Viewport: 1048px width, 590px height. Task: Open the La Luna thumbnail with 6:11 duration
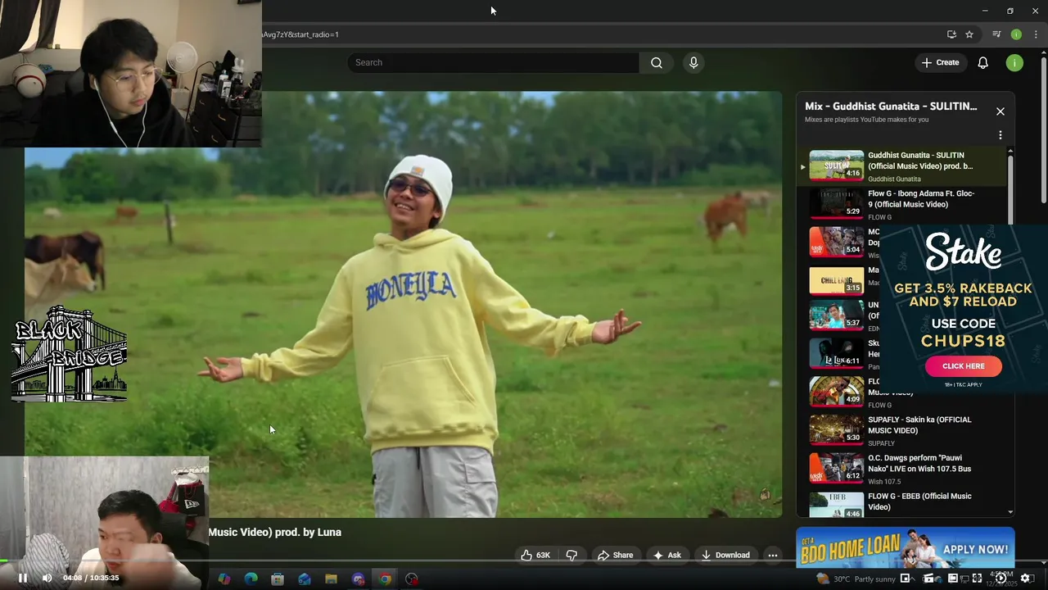point(836,353)
